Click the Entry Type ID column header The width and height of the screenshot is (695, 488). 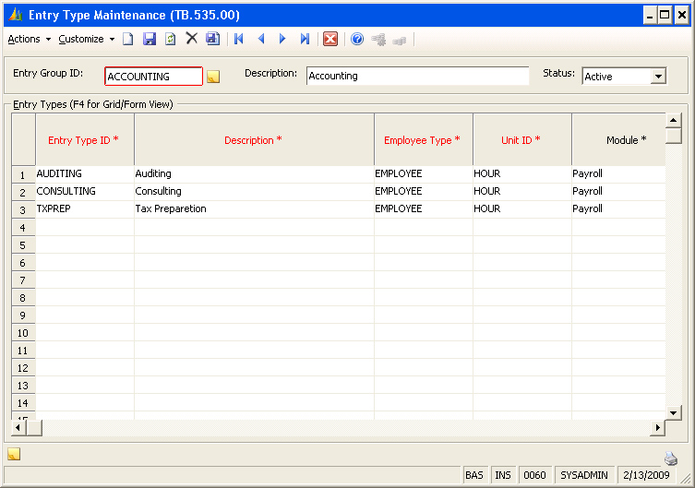(x=84, y=140)
